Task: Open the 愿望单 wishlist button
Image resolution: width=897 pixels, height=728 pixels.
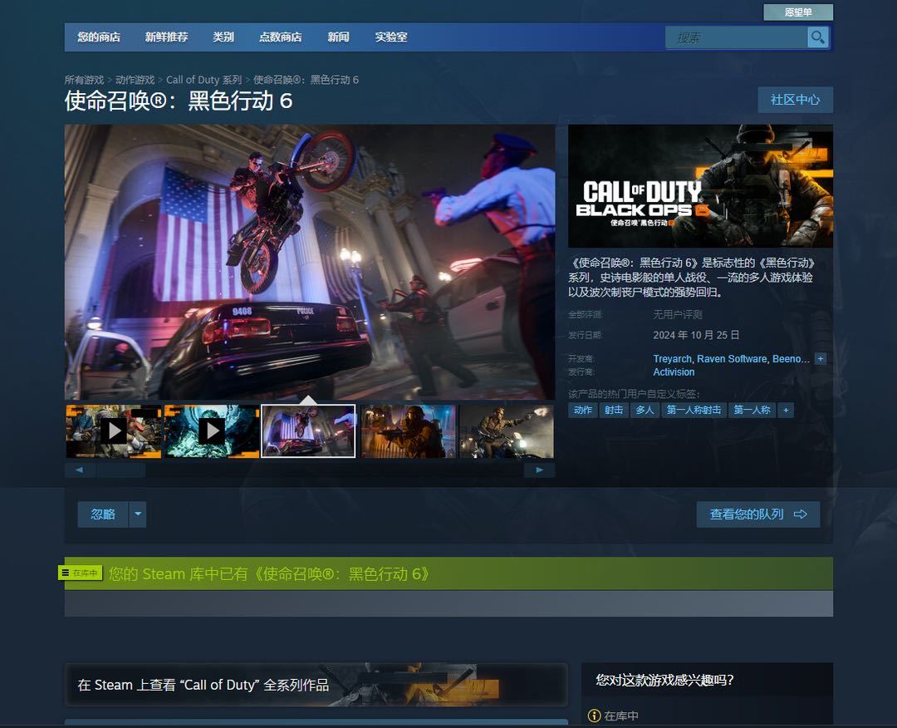Action: (x=798, y=12)
